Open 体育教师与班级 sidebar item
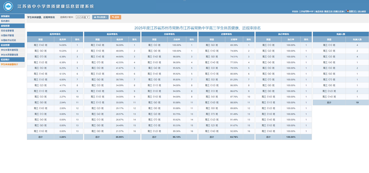 (8, 40)
